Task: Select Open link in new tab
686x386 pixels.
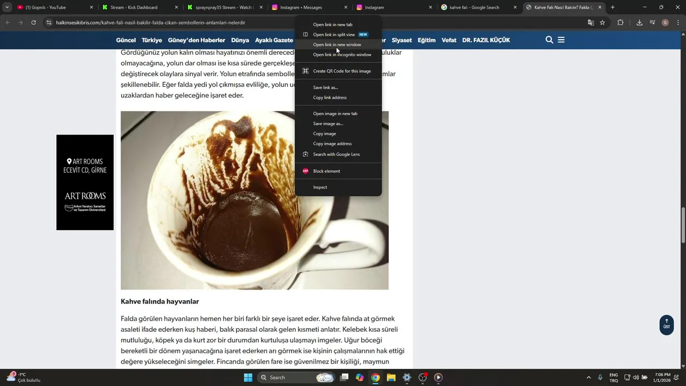Action: 338,25
